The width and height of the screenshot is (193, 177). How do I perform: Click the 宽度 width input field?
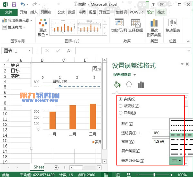pyautogui.click(x=161, y=142)
